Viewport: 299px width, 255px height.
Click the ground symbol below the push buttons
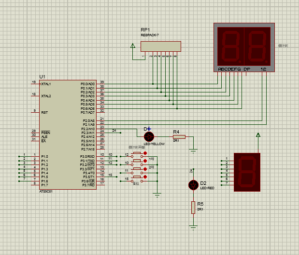click(x=157, y=195)
